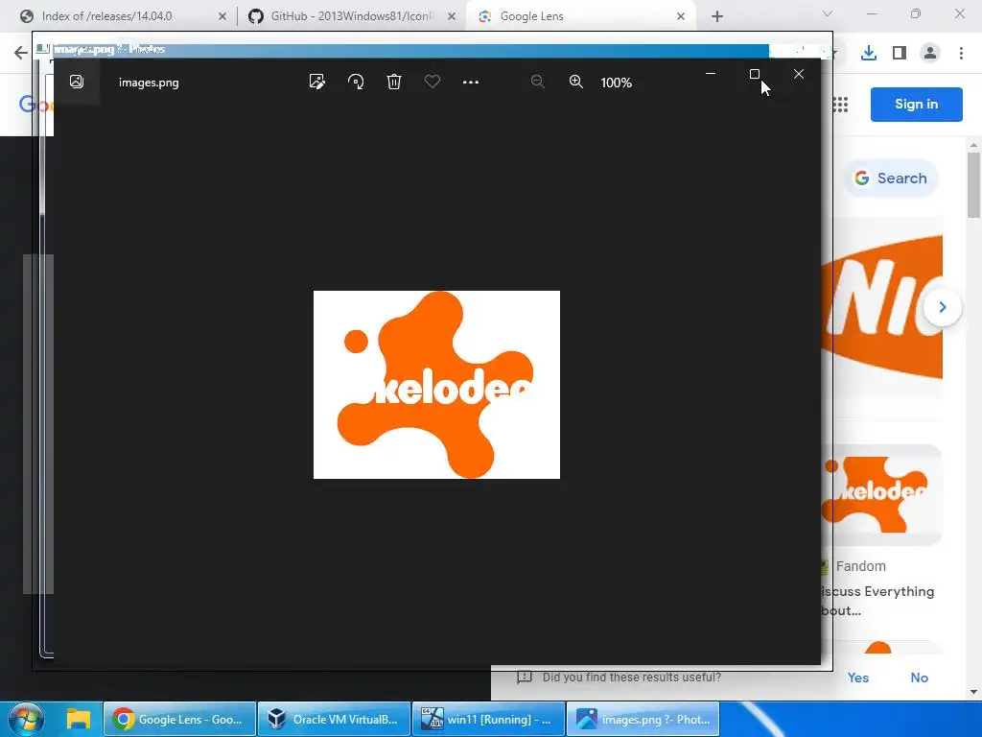Open the Nick oval logo result image
Viewport: 982px width, 737px height.
882,307
